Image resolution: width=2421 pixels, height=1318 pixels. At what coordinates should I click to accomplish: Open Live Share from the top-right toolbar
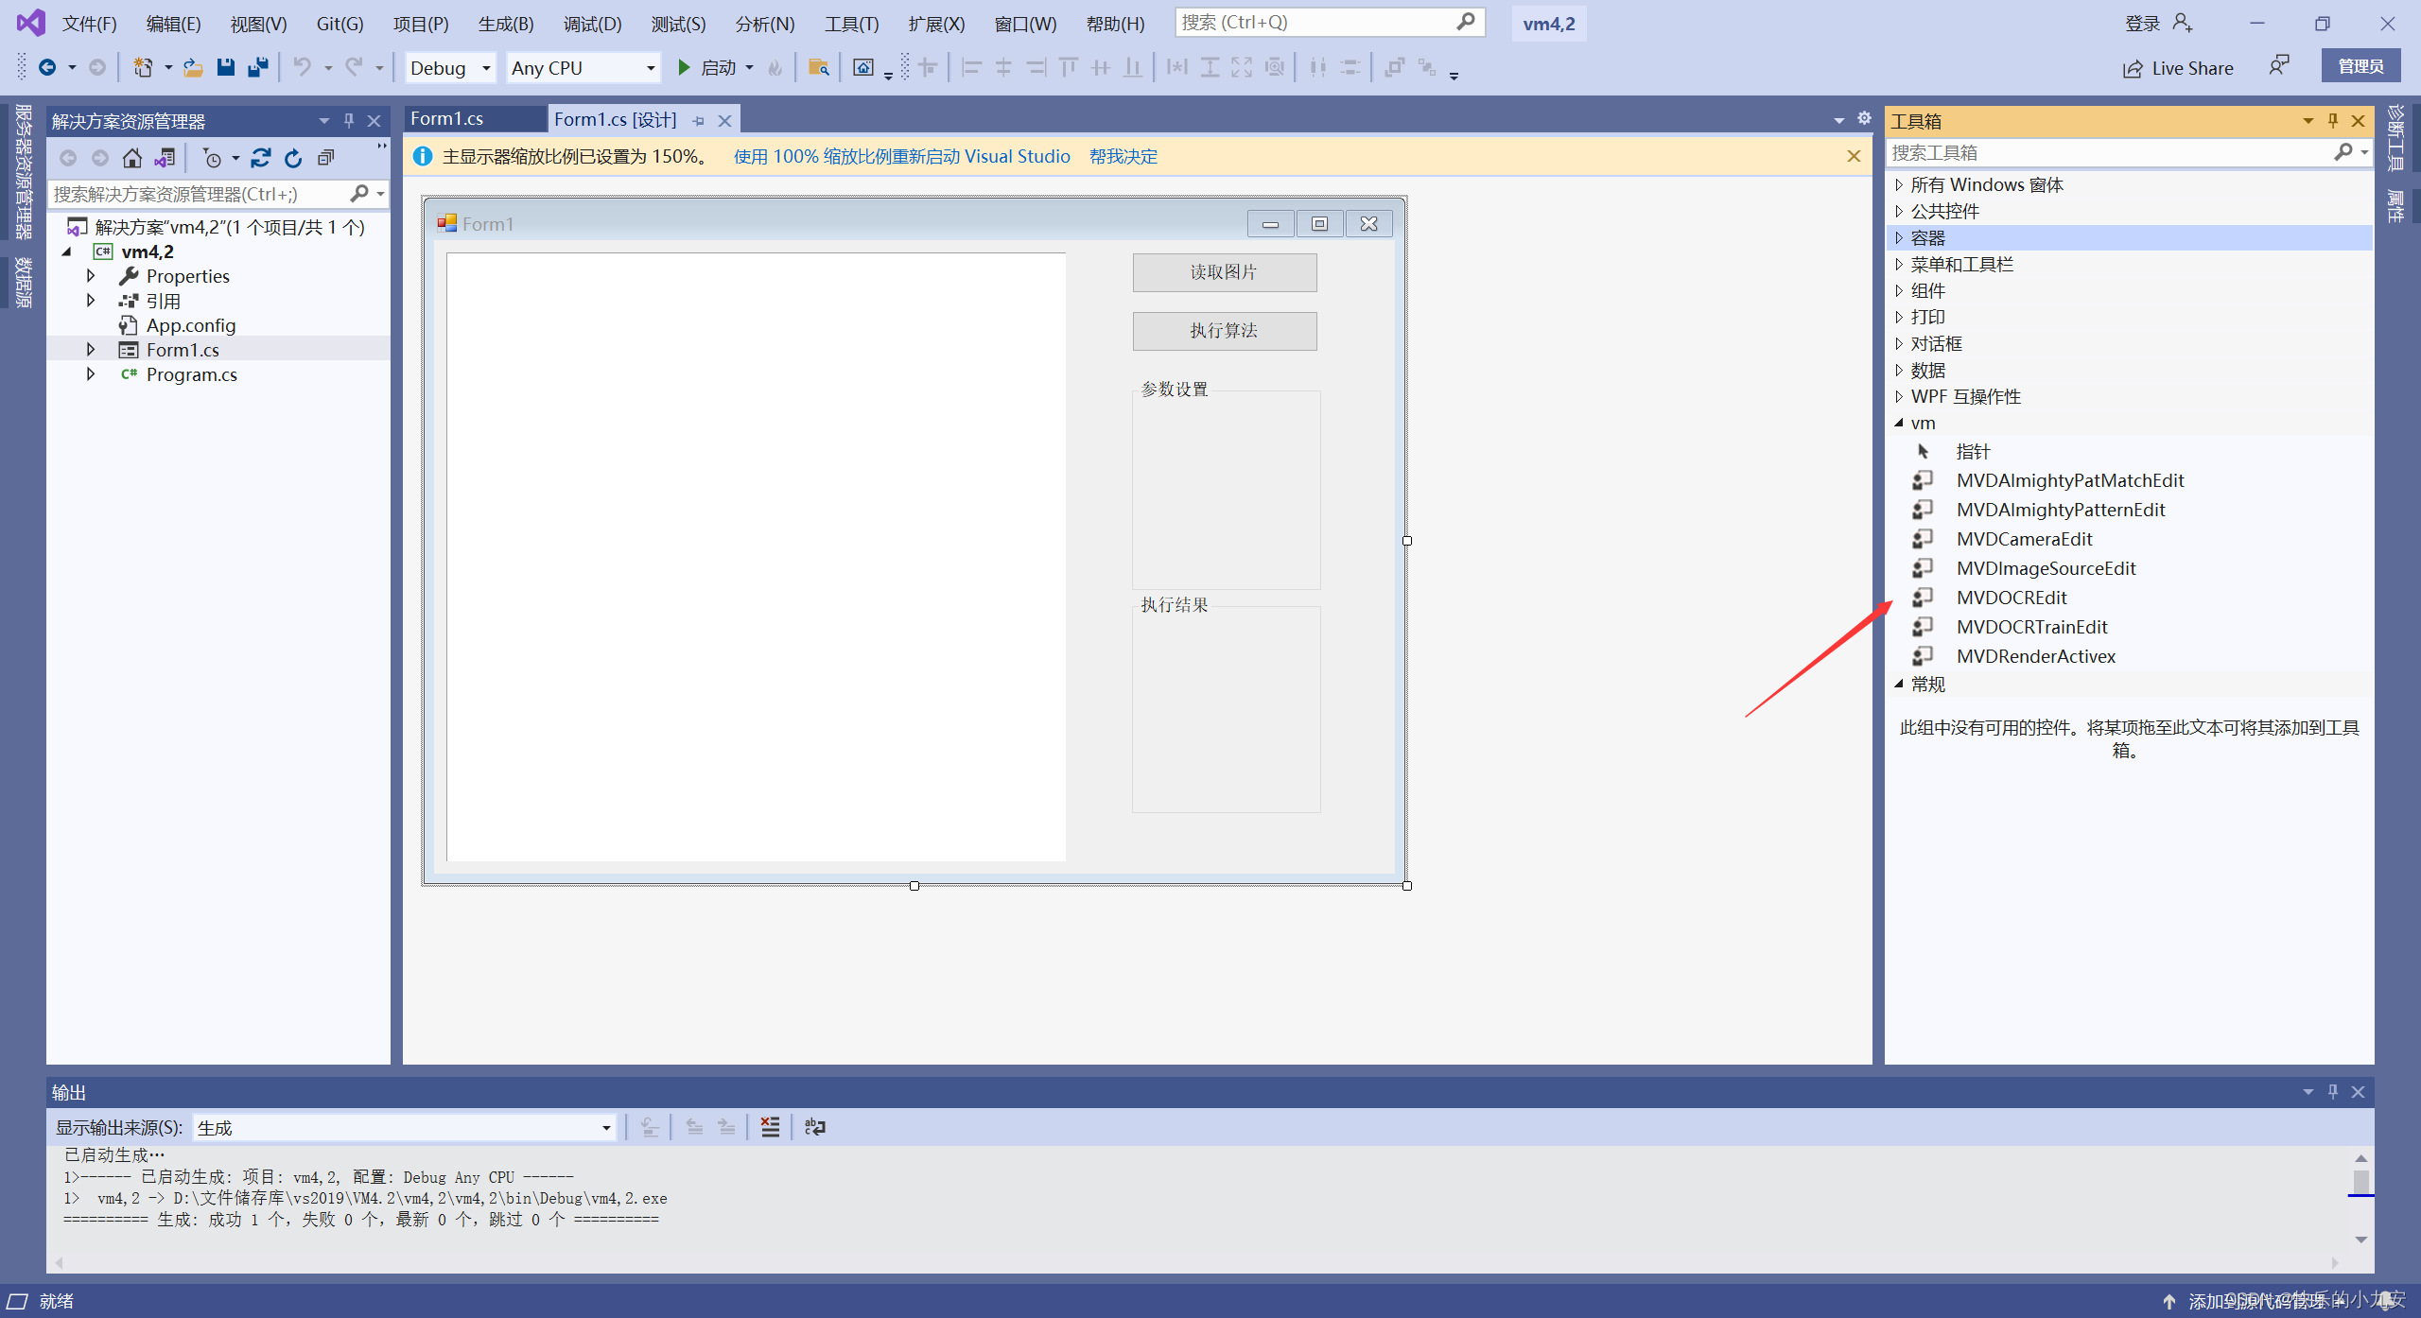2177,67
